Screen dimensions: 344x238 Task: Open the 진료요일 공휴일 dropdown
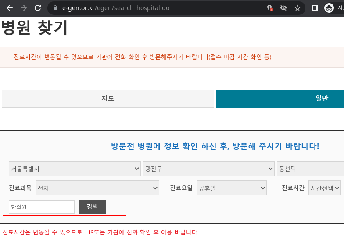click(x=232, y=188)
